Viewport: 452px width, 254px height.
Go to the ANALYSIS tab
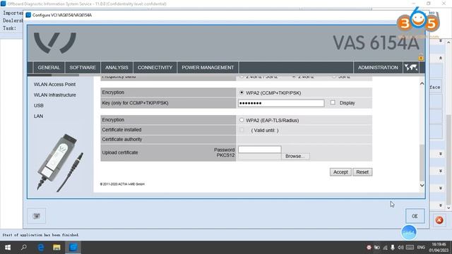click(x=117, y=68)
